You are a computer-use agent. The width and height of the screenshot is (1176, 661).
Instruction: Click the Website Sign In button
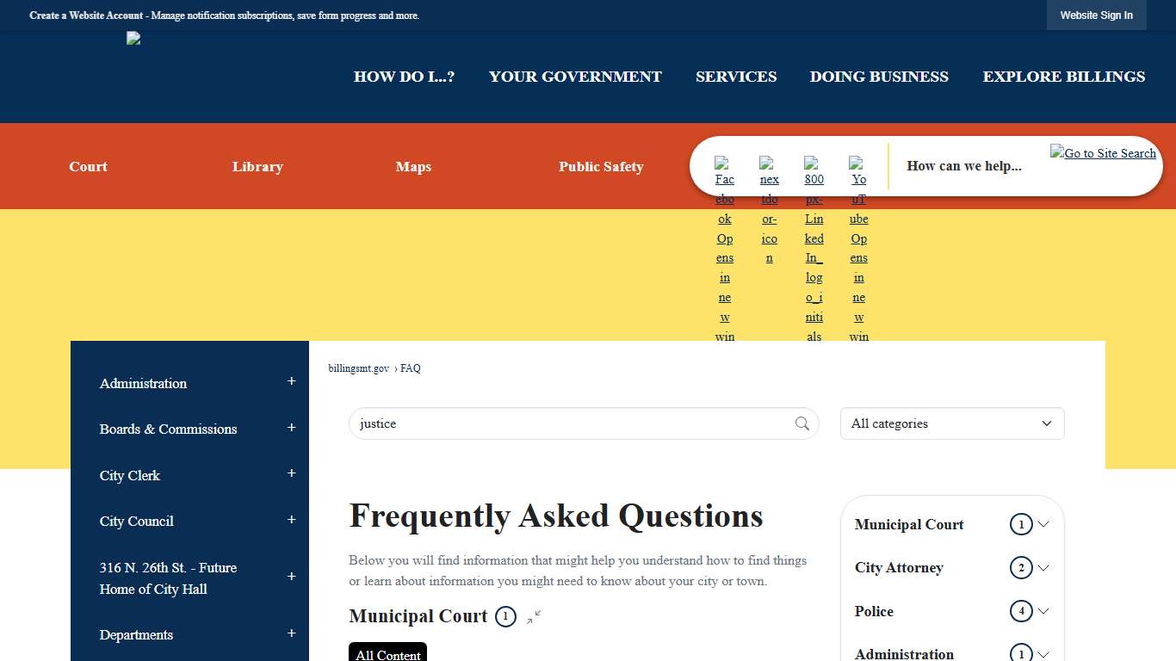pos(1096,15)
